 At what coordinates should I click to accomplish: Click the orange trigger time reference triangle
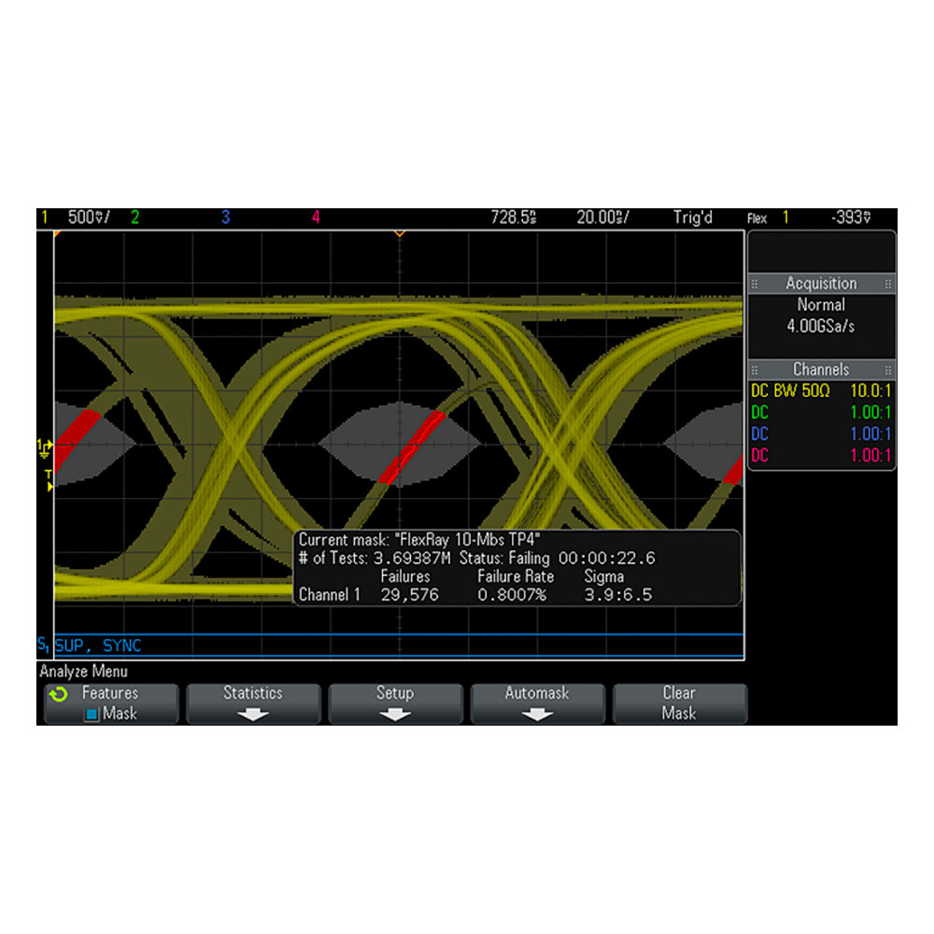400,234
